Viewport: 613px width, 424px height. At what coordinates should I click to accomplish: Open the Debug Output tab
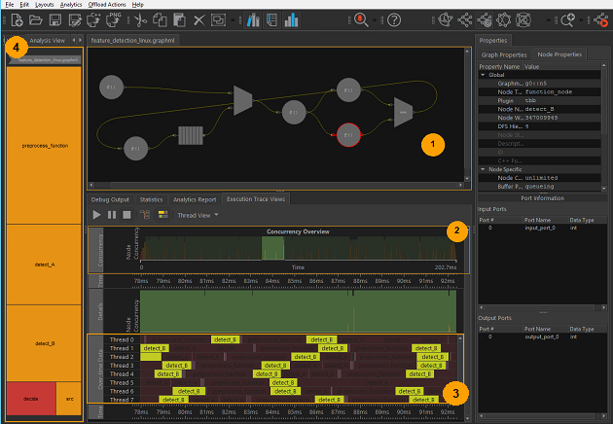[x=110, y=198]
